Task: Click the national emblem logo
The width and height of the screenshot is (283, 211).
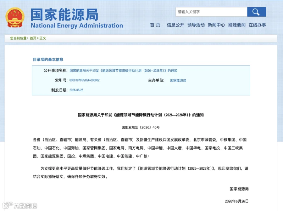Action: coord(15,18)
